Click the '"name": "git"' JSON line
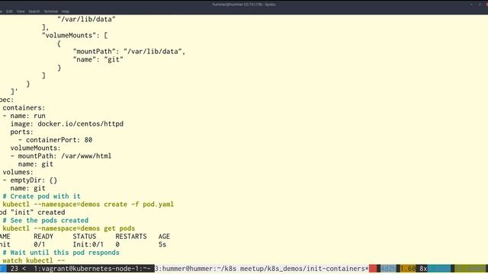The image size is (488, 274). 98,59
